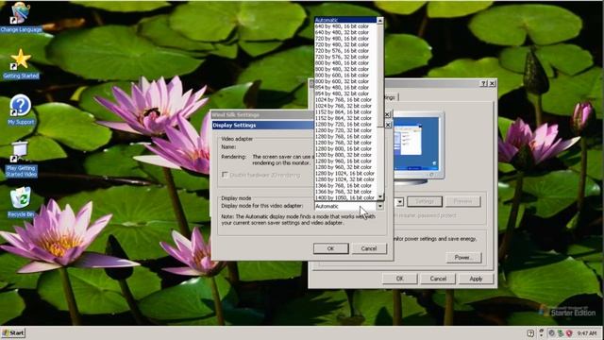Screen dimensions: 604x340
Task: Select 640 by 480, 32 bit color
Action: click(345, 32)
